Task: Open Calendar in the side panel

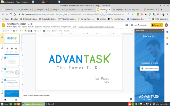Action: coord(167,32)
